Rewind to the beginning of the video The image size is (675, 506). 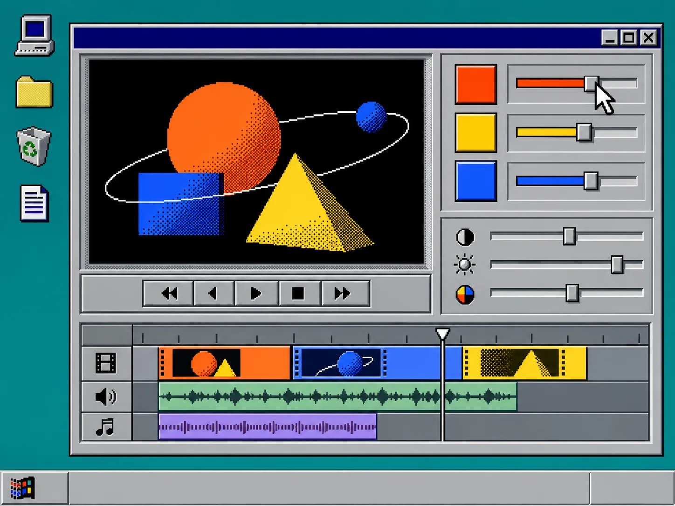pyautogui.click(x=169, y=294)
